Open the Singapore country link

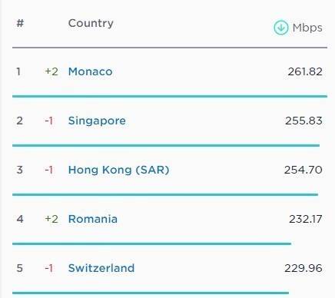pos(97,121)
